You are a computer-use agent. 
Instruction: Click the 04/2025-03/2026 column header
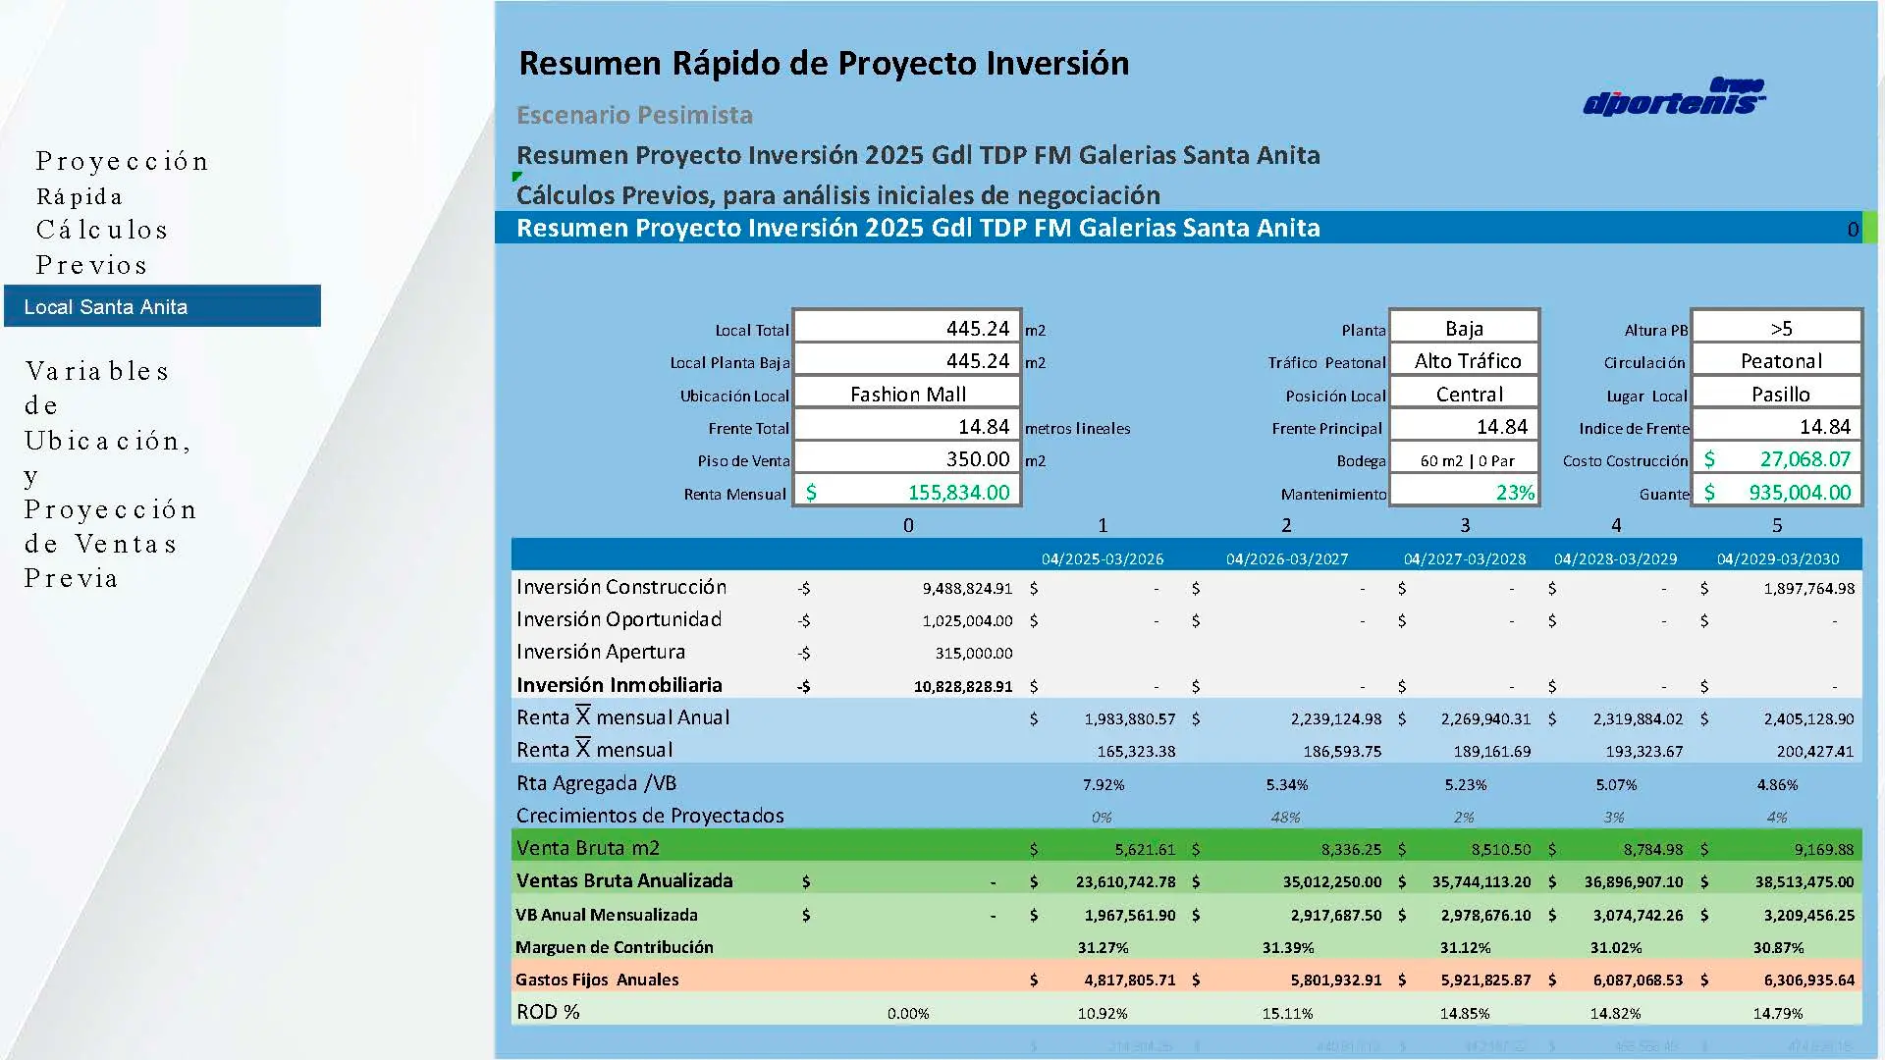1103,558
